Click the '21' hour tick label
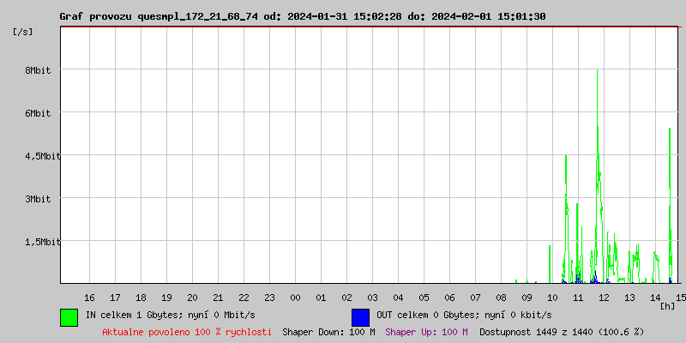The height and width of the screenshot is (343, 686). pos(219,298)
